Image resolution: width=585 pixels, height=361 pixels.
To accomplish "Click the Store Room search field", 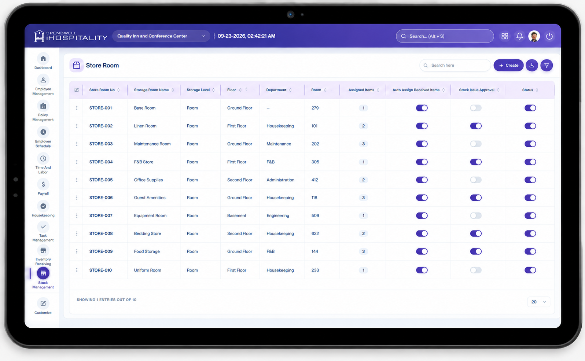I will pyautogui.click(x=455, y=65).
